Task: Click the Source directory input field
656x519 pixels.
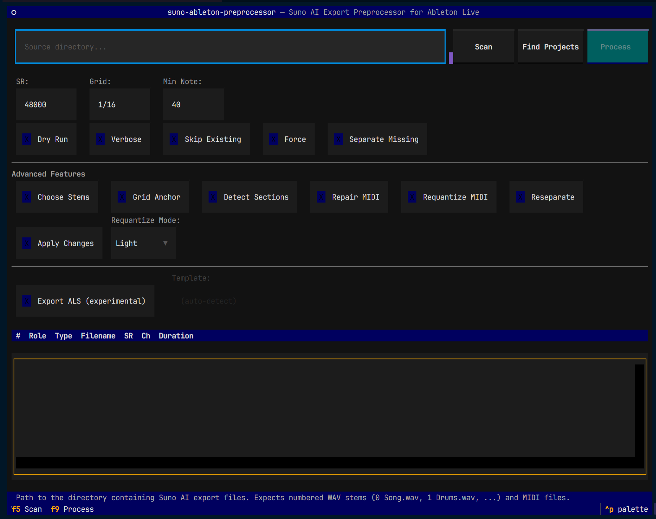Action: click(230, 47)
